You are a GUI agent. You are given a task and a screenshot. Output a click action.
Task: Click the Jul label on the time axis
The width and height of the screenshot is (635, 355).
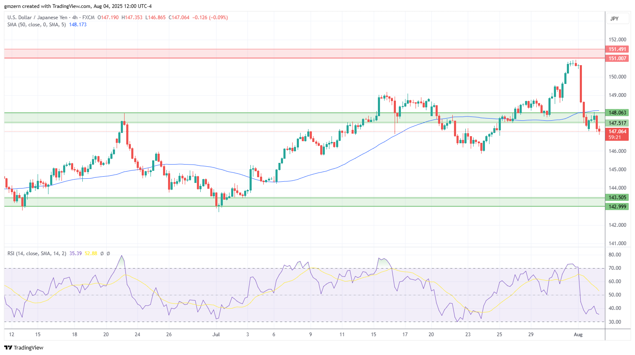click(216, 335)
